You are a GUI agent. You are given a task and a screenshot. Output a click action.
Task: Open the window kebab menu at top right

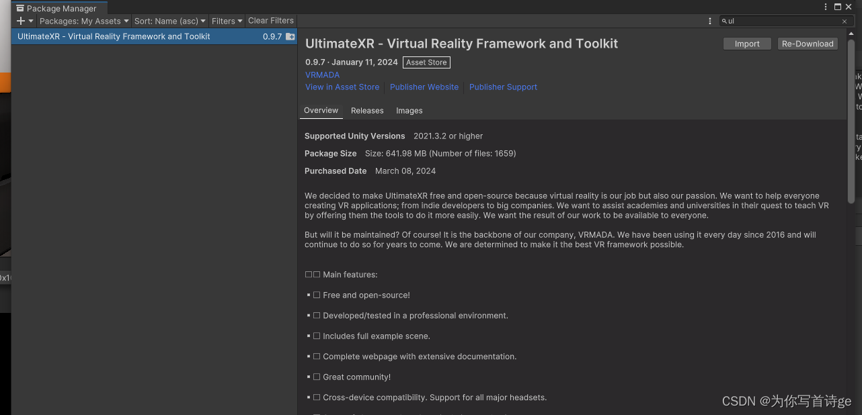click(826, 7)
